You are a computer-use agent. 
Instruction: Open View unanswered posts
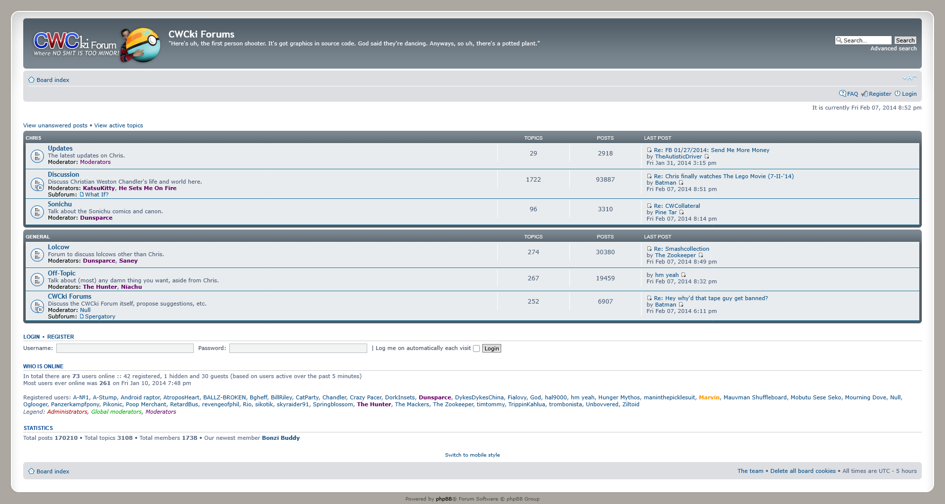(x=55, y=125)
